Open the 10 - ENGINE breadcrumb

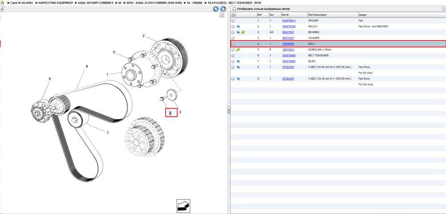tap(195, 3)
